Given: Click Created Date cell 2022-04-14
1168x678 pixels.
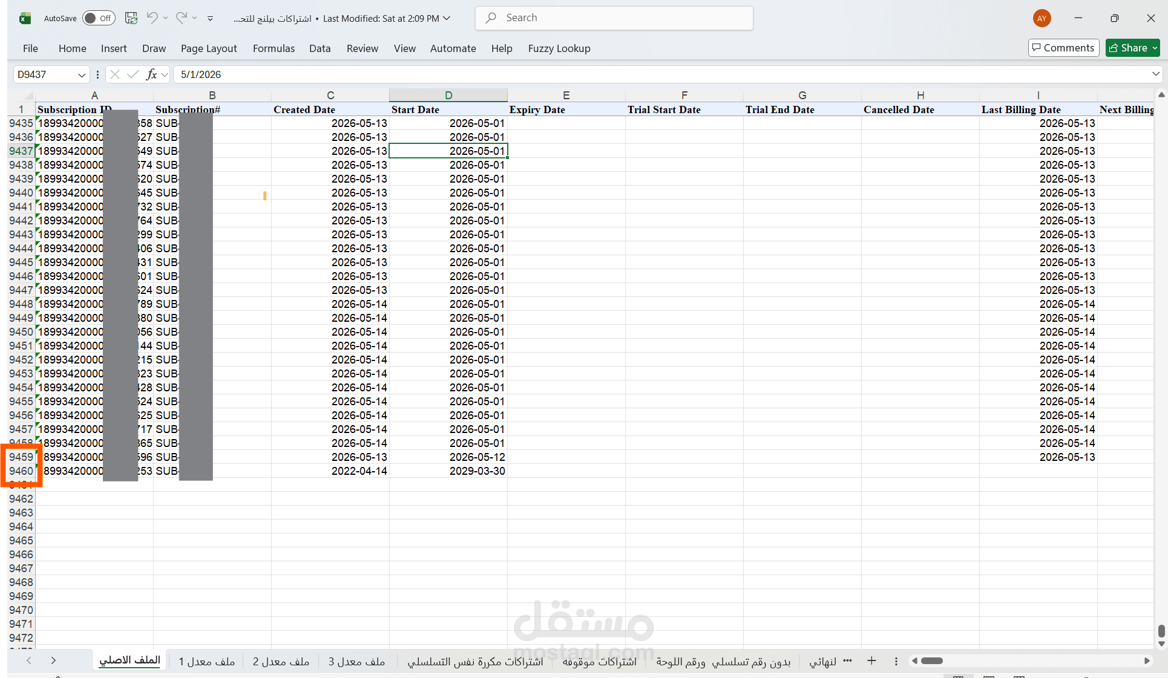Looking at the screenshot, I should click(x=330, y=471).
